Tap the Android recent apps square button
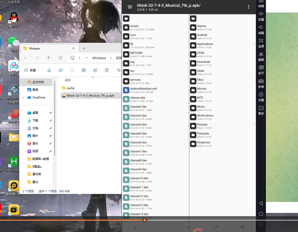This screenshot has height=232, width=298. point(261,224)
